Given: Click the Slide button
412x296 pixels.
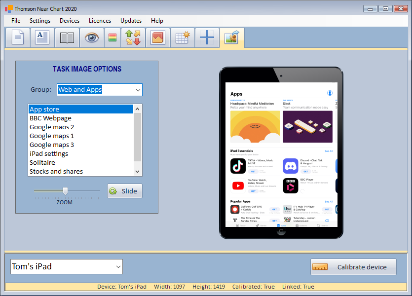Looking at the screenshot, I should 125,191.
